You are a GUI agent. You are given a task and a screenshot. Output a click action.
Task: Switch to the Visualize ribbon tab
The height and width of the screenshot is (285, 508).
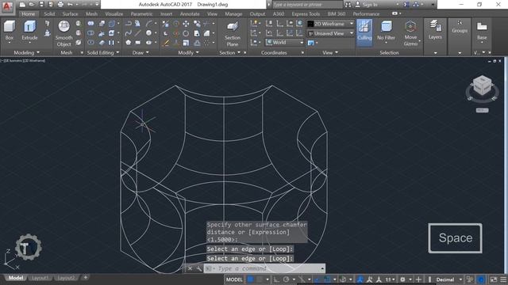(x=114, y=14)
